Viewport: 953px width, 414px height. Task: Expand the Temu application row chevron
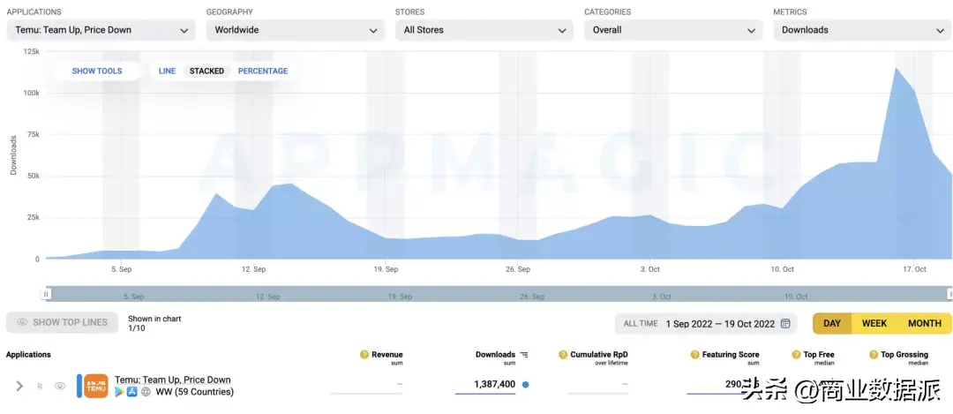[x=19, y=386]
